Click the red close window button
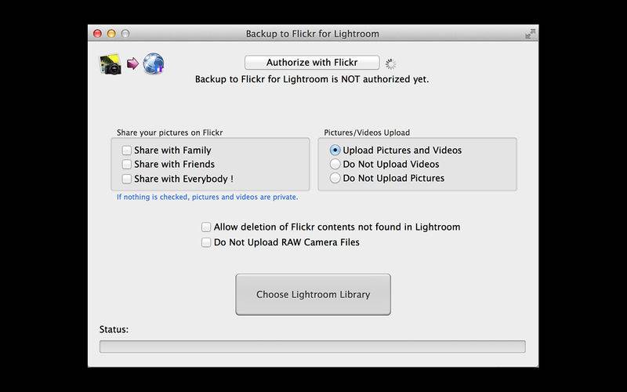This screenshot has width=627, height=392. 98,34
